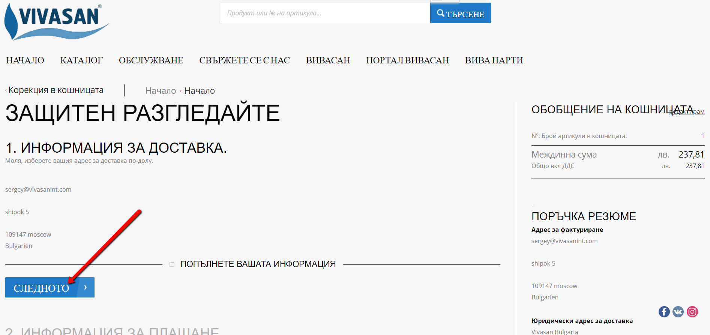Screen dimensions: 710x335
Task: Open the ПОРТАЛ ВИВАСАН menu item
Action: coord(407,60)
